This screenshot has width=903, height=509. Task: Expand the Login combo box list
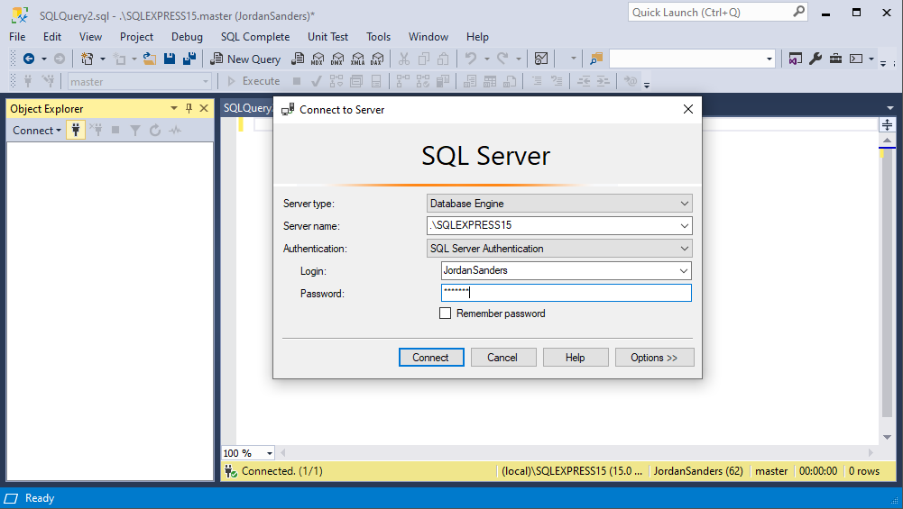click(x=684, y=271)
